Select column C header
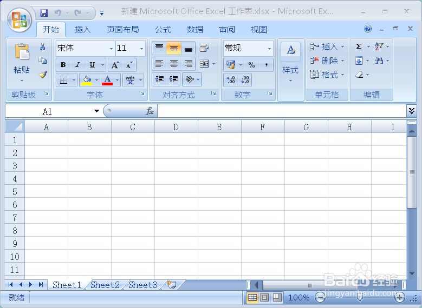422x308 pixels. point(133,127)
